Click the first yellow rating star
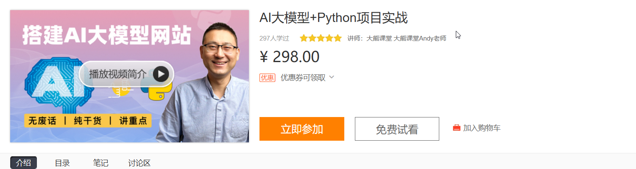Screen dimensions: 636x169 click(x=304, y=38)
